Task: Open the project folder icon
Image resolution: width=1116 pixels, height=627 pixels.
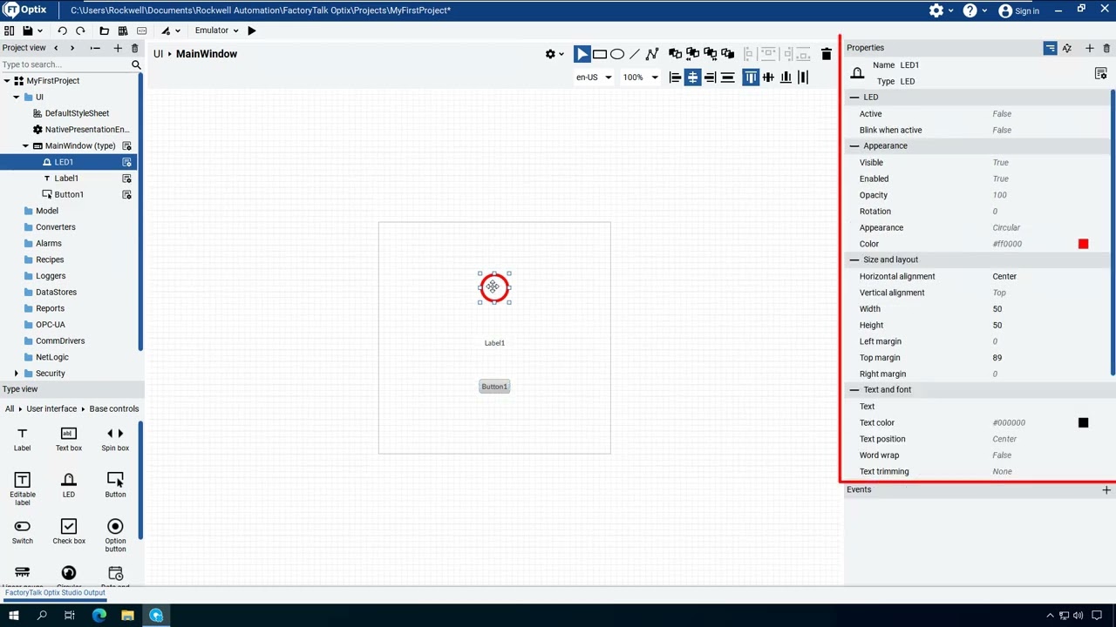Action: pyautogui.click(x=104, y=30)
